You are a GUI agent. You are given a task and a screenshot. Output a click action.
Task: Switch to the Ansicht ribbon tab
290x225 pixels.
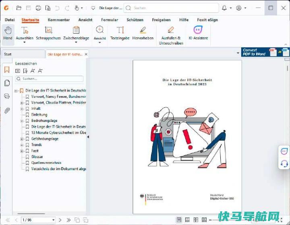(85, 20)
